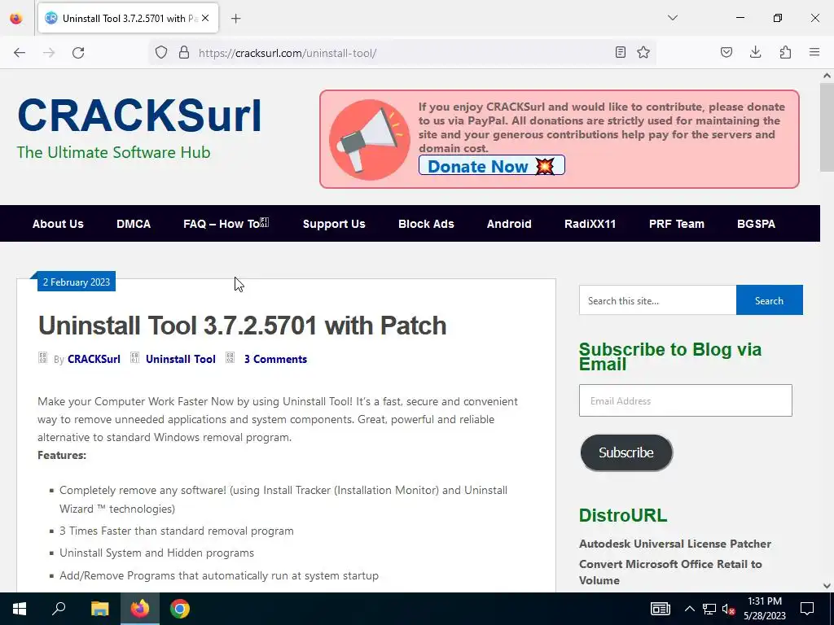This screenshot has height=625, width=834.
Task: Open the Uninstall Tool category link
Action: click(180, 359)
